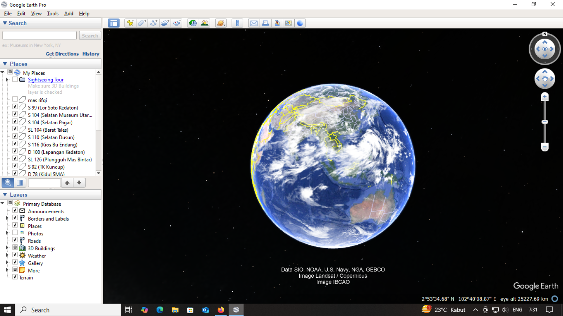This screenshot has width=563, height=316.
Task: Open the View menu
Action: pyautogui.click(x=36, y=13)
